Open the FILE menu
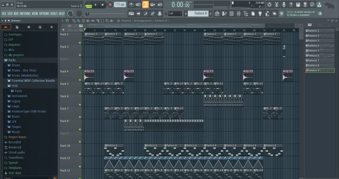The height and width of the screenshot is (179, 339). 4,14
